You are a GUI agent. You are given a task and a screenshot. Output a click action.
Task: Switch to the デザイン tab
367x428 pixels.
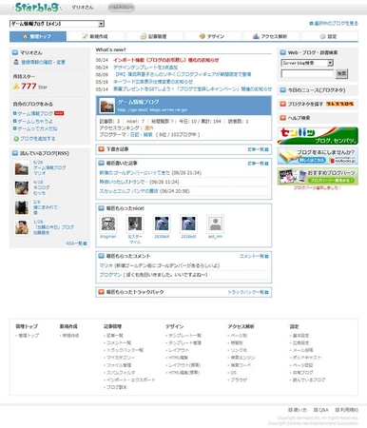coord(213,36)
